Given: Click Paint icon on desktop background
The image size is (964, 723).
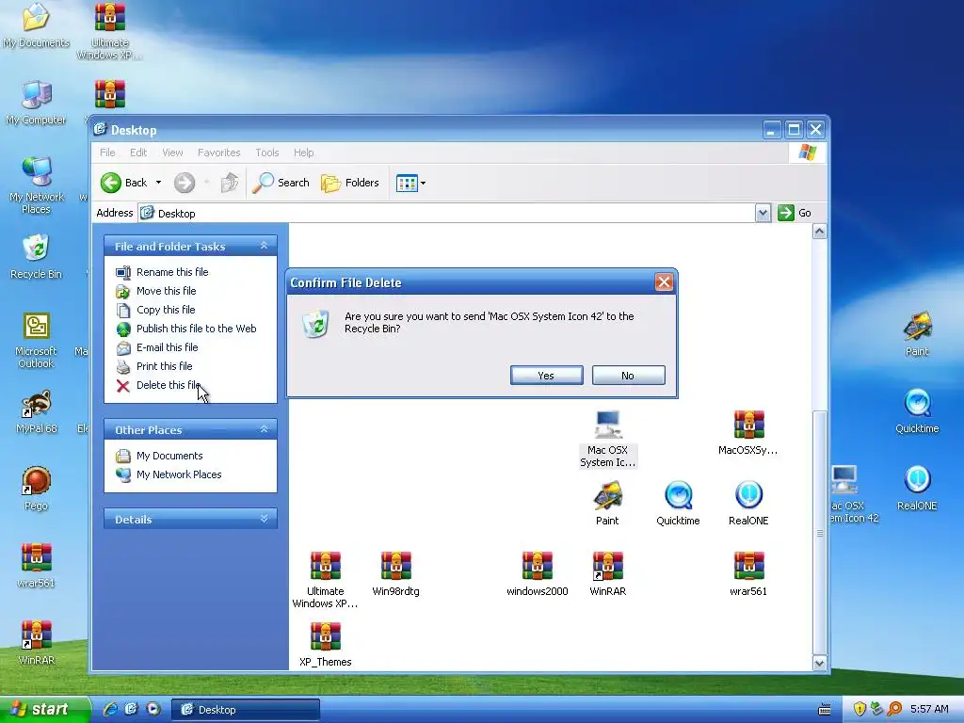Looking at the screenshot, I should (917, 334).
